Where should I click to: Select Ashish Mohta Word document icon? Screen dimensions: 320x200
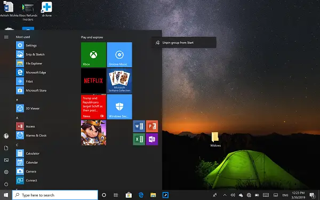9,9
